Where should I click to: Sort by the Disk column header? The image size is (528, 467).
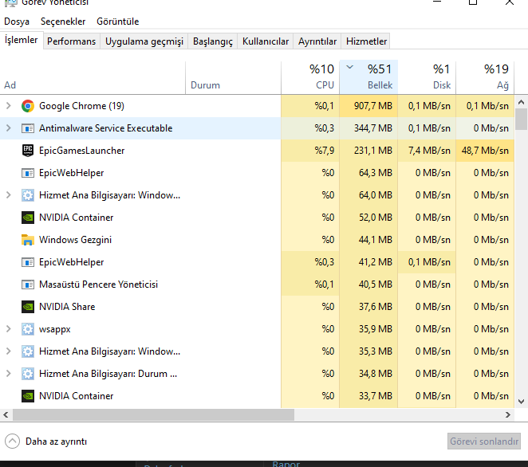click(x=427, y=77)
